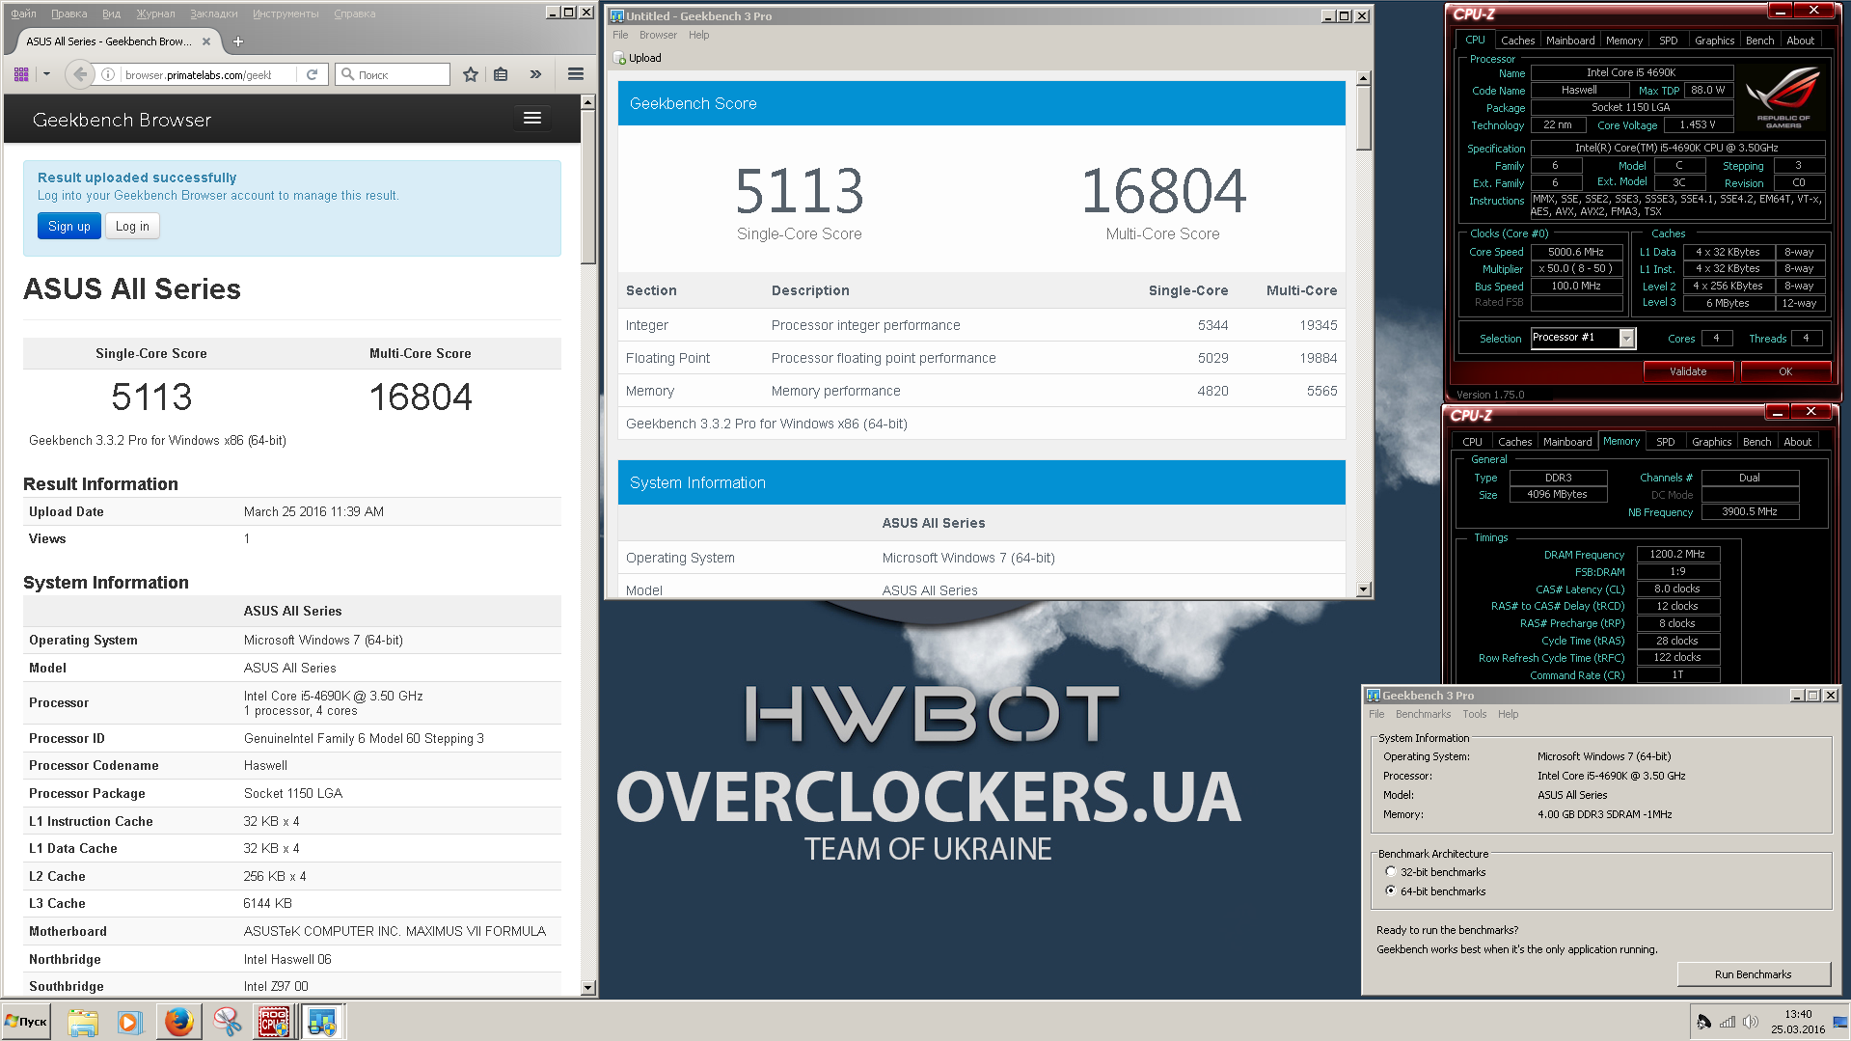
Task: Click the search magnifier icon in Поиск box
Action: coord(348,74)
